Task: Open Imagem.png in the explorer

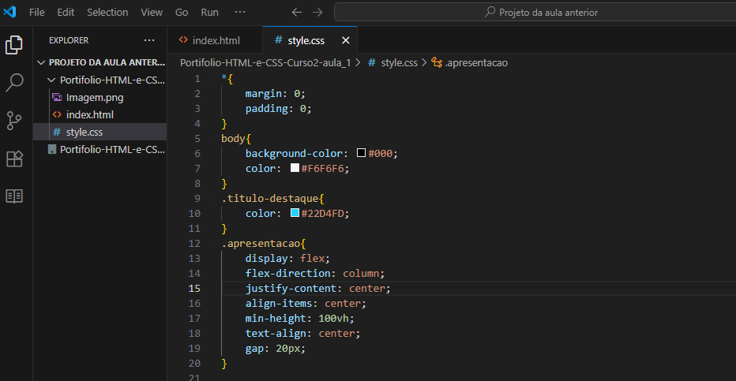Action: pos(95,98)
